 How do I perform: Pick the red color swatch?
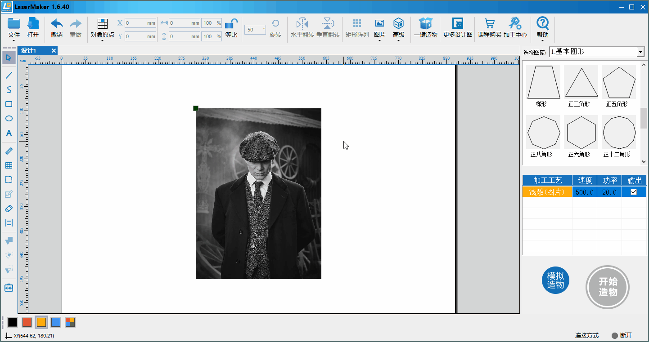[27, 322]
